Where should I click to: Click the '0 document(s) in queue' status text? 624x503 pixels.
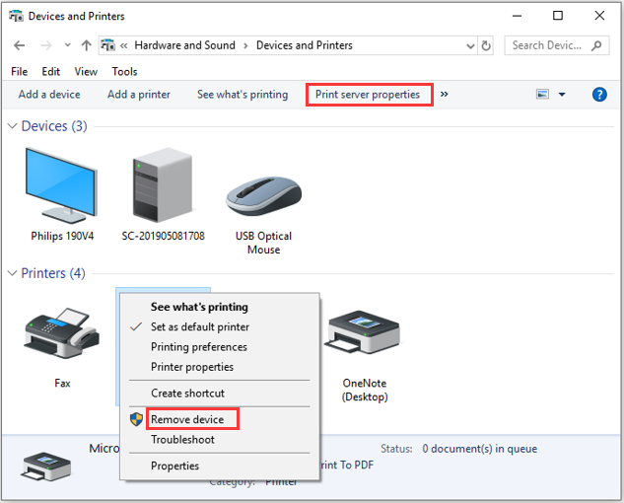479,449
